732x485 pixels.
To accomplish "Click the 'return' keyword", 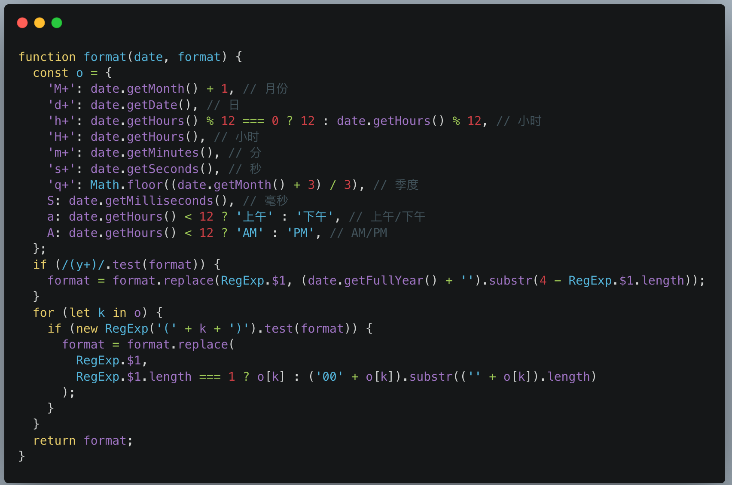I will [55, 440].
